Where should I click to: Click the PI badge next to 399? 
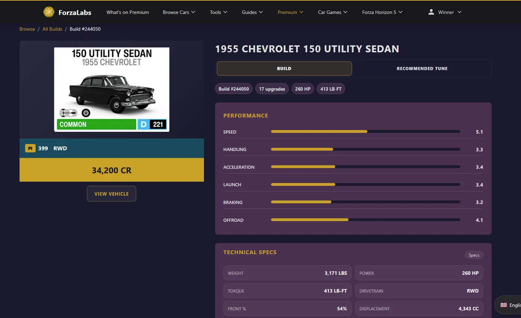(30, 148)
